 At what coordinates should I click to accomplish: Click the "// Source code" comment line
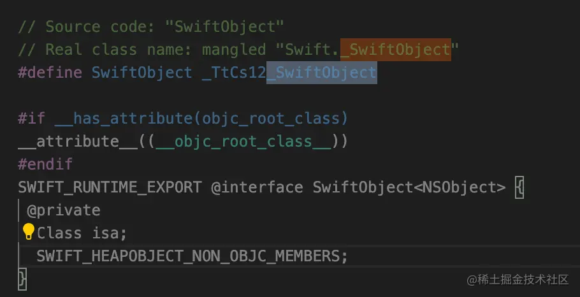[150, 27]
